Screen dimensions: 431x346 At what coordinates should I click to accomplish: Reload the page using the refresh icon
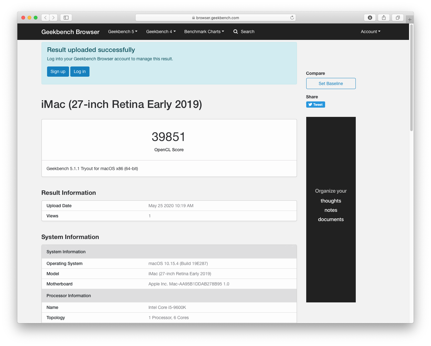click(x=292, y=18)
